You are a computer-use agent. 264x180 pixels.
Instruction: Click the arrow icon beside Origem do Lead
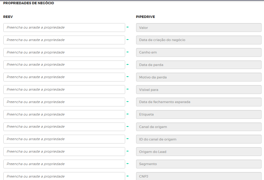[128, 151]
